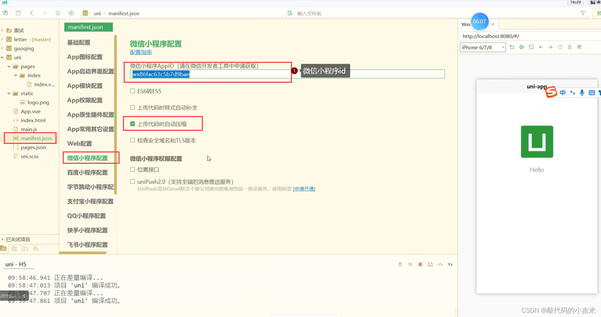Toggle ES6转ES5 checkbox
The width and height of the screenshot is (601, 317).
[133, 91]
